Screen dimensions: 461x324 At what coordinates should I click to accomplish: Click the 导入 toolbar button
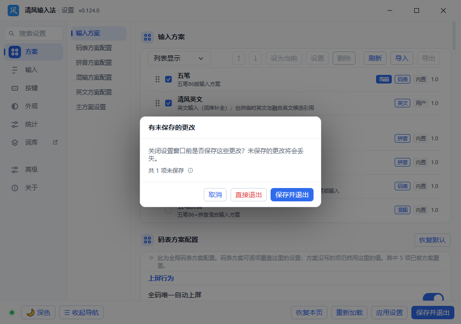click(x=402, y=58)
